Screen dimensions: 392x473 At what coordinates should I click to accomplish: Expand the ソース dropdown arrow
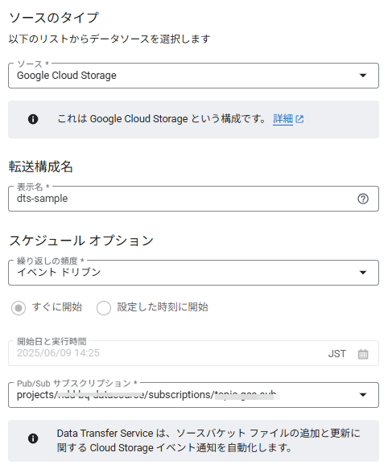[x=363, y=76]
